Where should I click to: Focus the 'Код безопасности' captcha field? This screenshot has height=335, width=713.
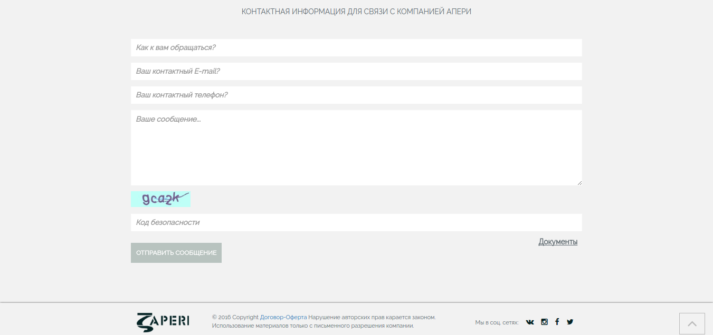pos(356,222)
